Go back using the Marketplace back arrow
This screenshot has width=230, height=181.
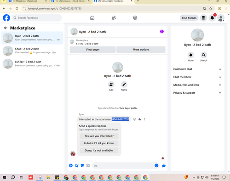[x=6, y=28]
